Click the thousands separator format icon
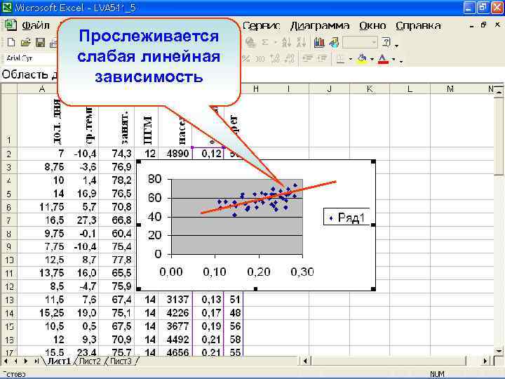The image size is (505, 379). point(260,59)
